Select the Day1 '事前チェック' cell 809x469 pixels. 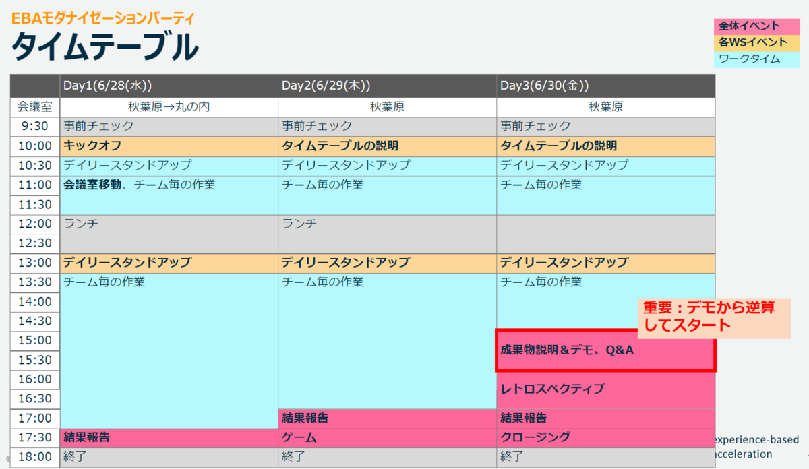point(169,127)
